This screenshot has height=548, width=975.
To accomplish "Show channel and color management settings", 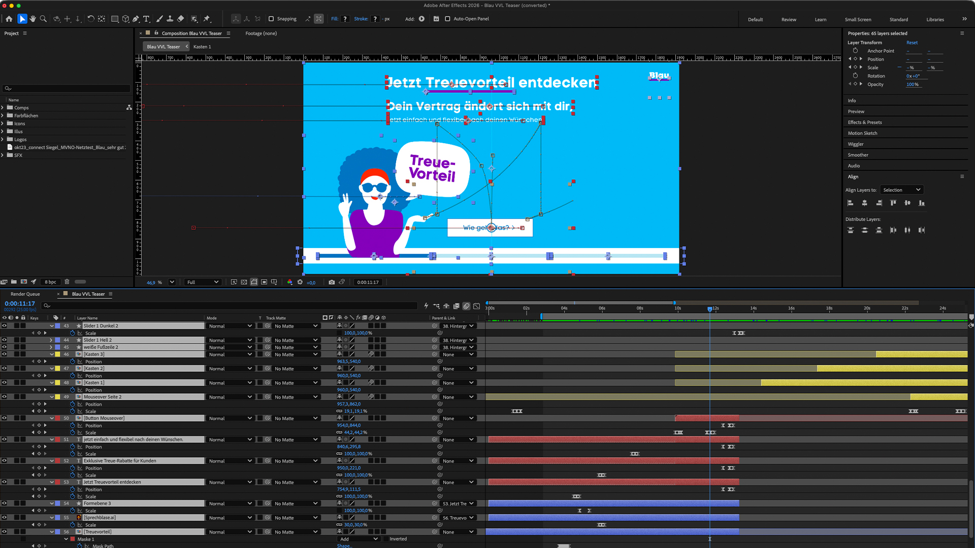I will 290,282.
